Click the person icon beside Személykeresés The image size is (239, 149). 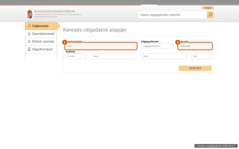click(x=29, y=33)
